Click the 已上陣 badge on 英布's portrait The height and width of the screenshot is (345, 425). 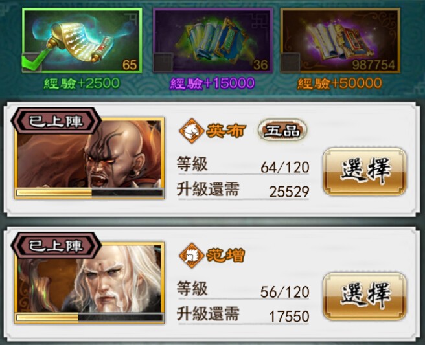tap(56, 121)
